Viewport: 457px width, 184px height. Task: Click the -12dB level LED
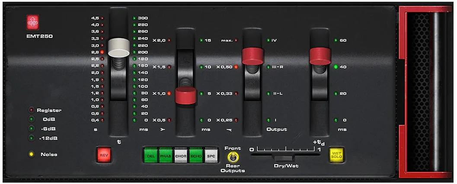coord(32,138)
